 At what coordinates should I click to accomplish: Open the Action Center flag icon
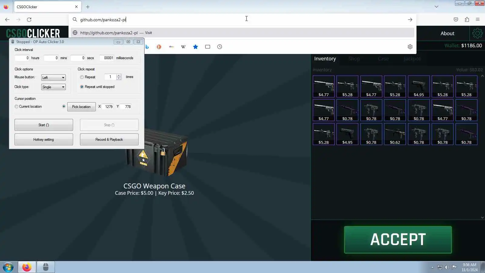click(x=454, y=267)
